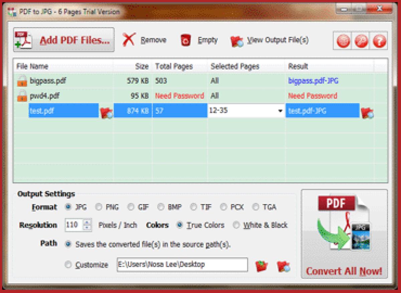Switch colors to White & Black
Screen dimensions: 401x293
(x=236, y=225)
